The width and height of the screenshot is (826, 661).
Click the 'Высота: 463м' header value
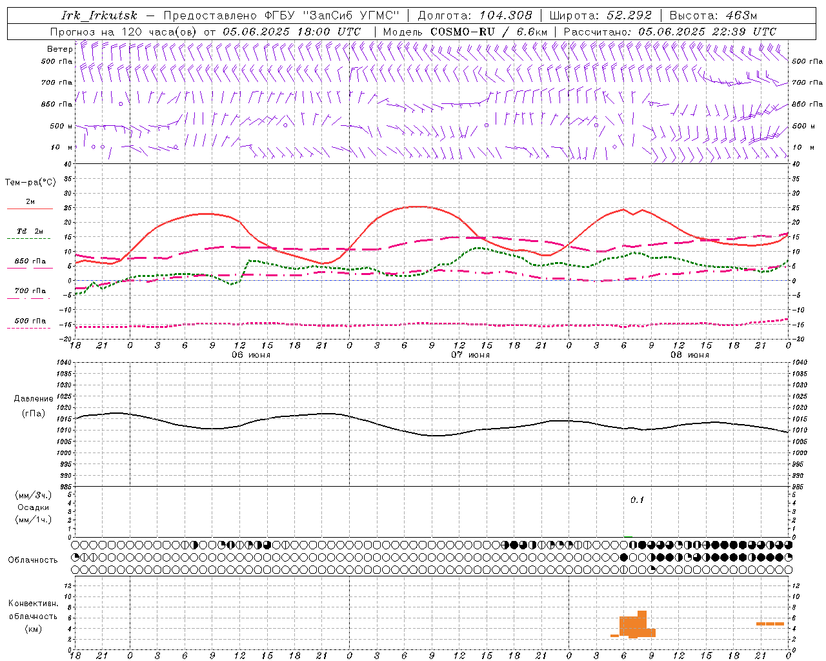(x=713, y=15)
